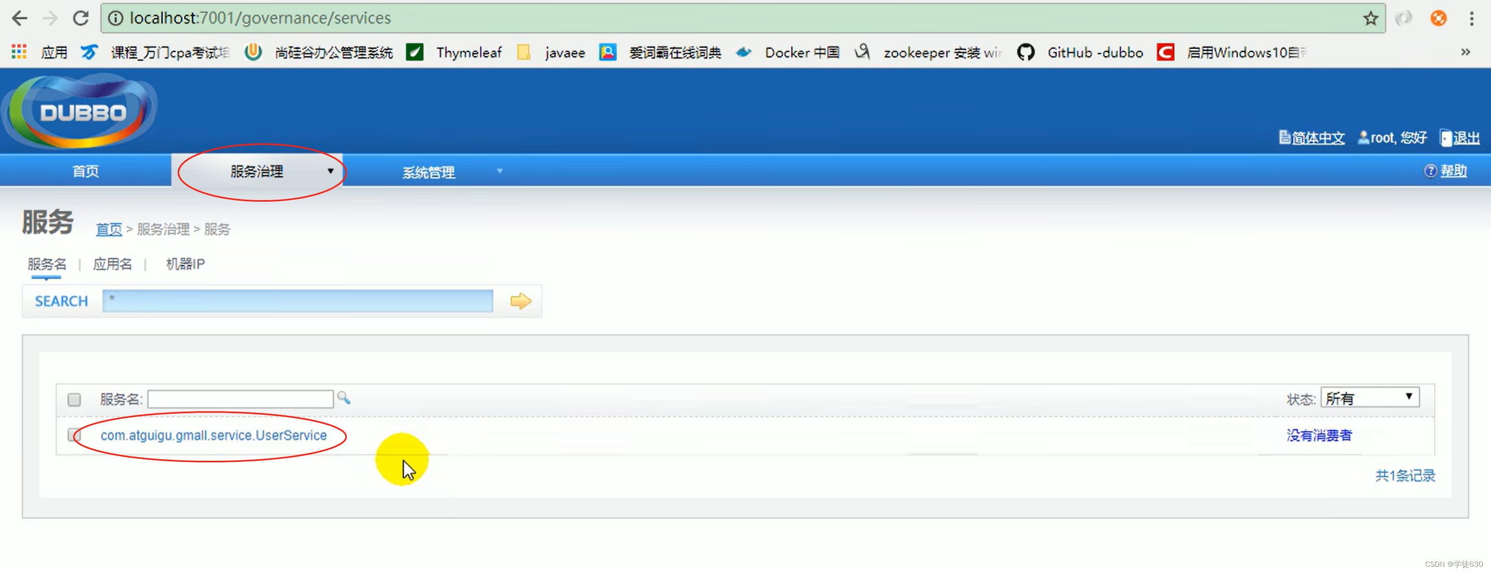Viewport: 1491px width, 573px height.
Task: Click inside the SEARCH input field
Action: tap(298, 300)
